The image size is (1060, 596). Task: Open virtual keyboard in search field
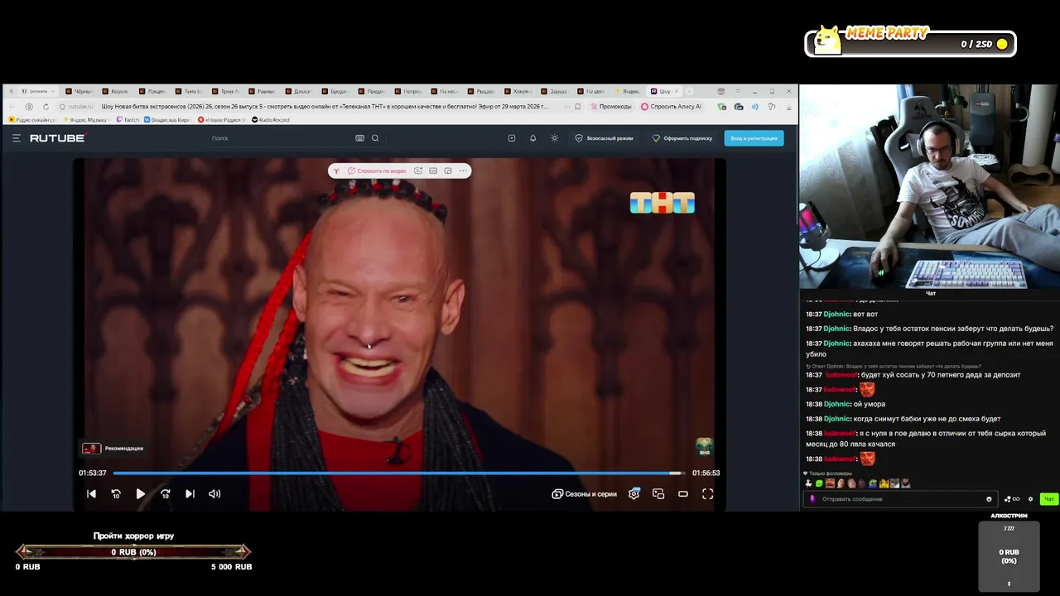(359, 138)
